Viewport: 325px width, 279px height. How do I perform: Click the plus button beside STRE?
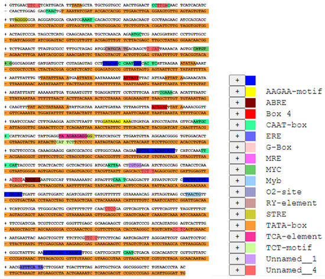click(237, 215)
